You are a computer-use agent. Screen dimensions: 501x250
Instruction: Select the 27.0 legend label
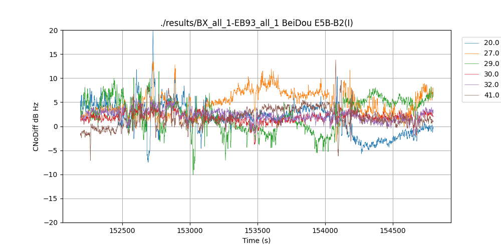pos(491,53)
